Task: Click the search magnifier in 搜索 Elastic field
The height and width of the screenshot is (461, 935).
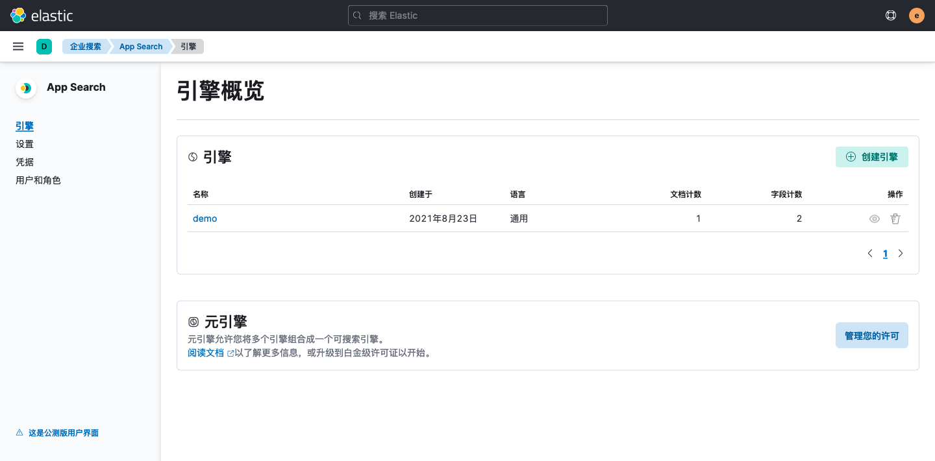Action: tap(357, 15)
